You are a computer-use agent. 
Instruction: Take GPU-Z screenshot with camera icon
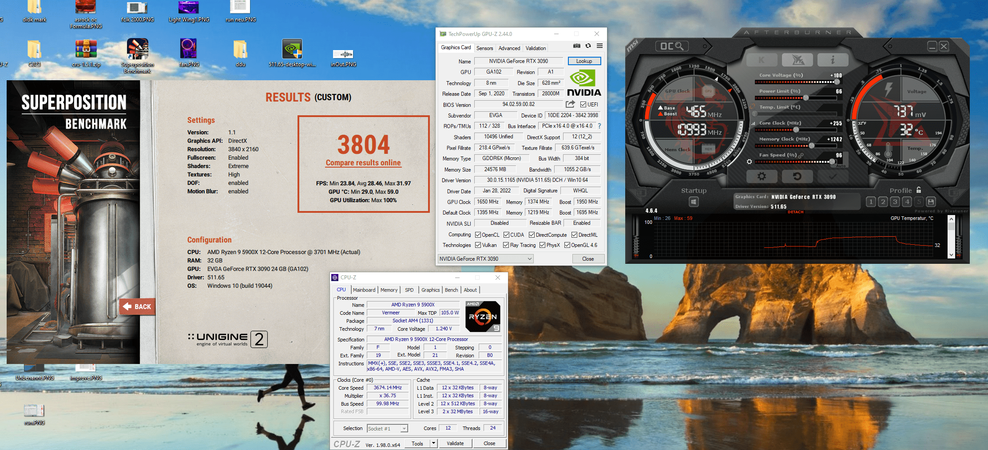click(577, 46)
